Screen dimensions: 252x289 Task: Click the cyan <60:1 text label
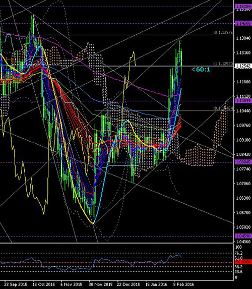tap(201, 70)
